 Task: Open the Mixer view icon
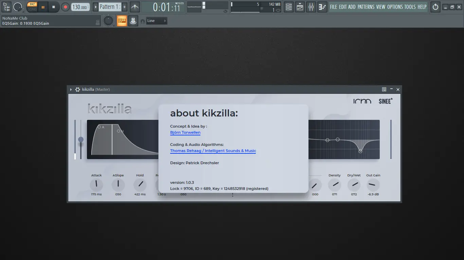click(311, 7)
